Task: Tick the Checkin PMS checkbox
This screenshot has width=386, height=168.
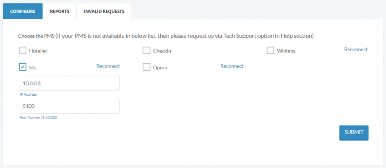Action: [x=146, y=51]
